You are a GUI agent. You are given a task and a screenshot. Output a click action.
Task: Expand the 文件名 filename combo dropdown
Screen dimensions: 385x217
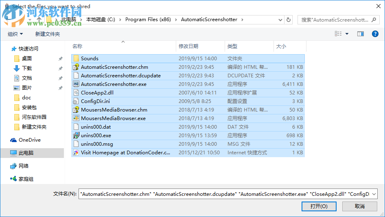pos(374,194)
